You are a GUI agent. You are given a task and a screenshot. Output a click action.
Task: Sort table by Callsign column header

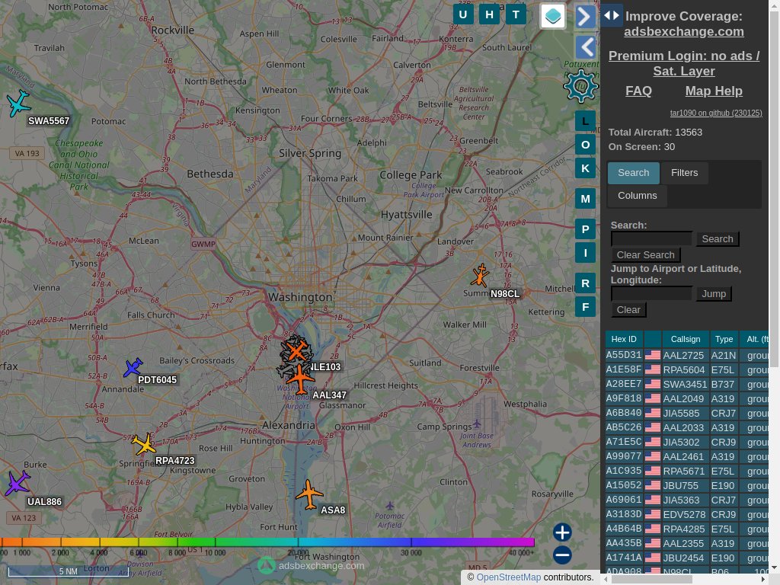(686, 339)
